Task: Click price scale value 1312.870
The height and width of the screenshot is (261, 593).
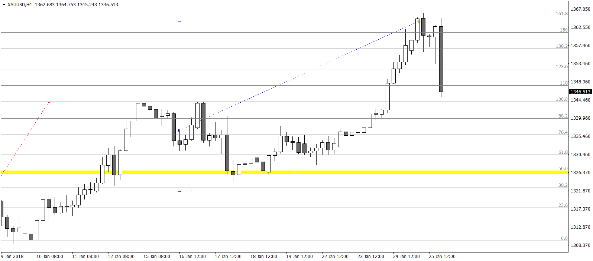Action: [x=580, y=227]
